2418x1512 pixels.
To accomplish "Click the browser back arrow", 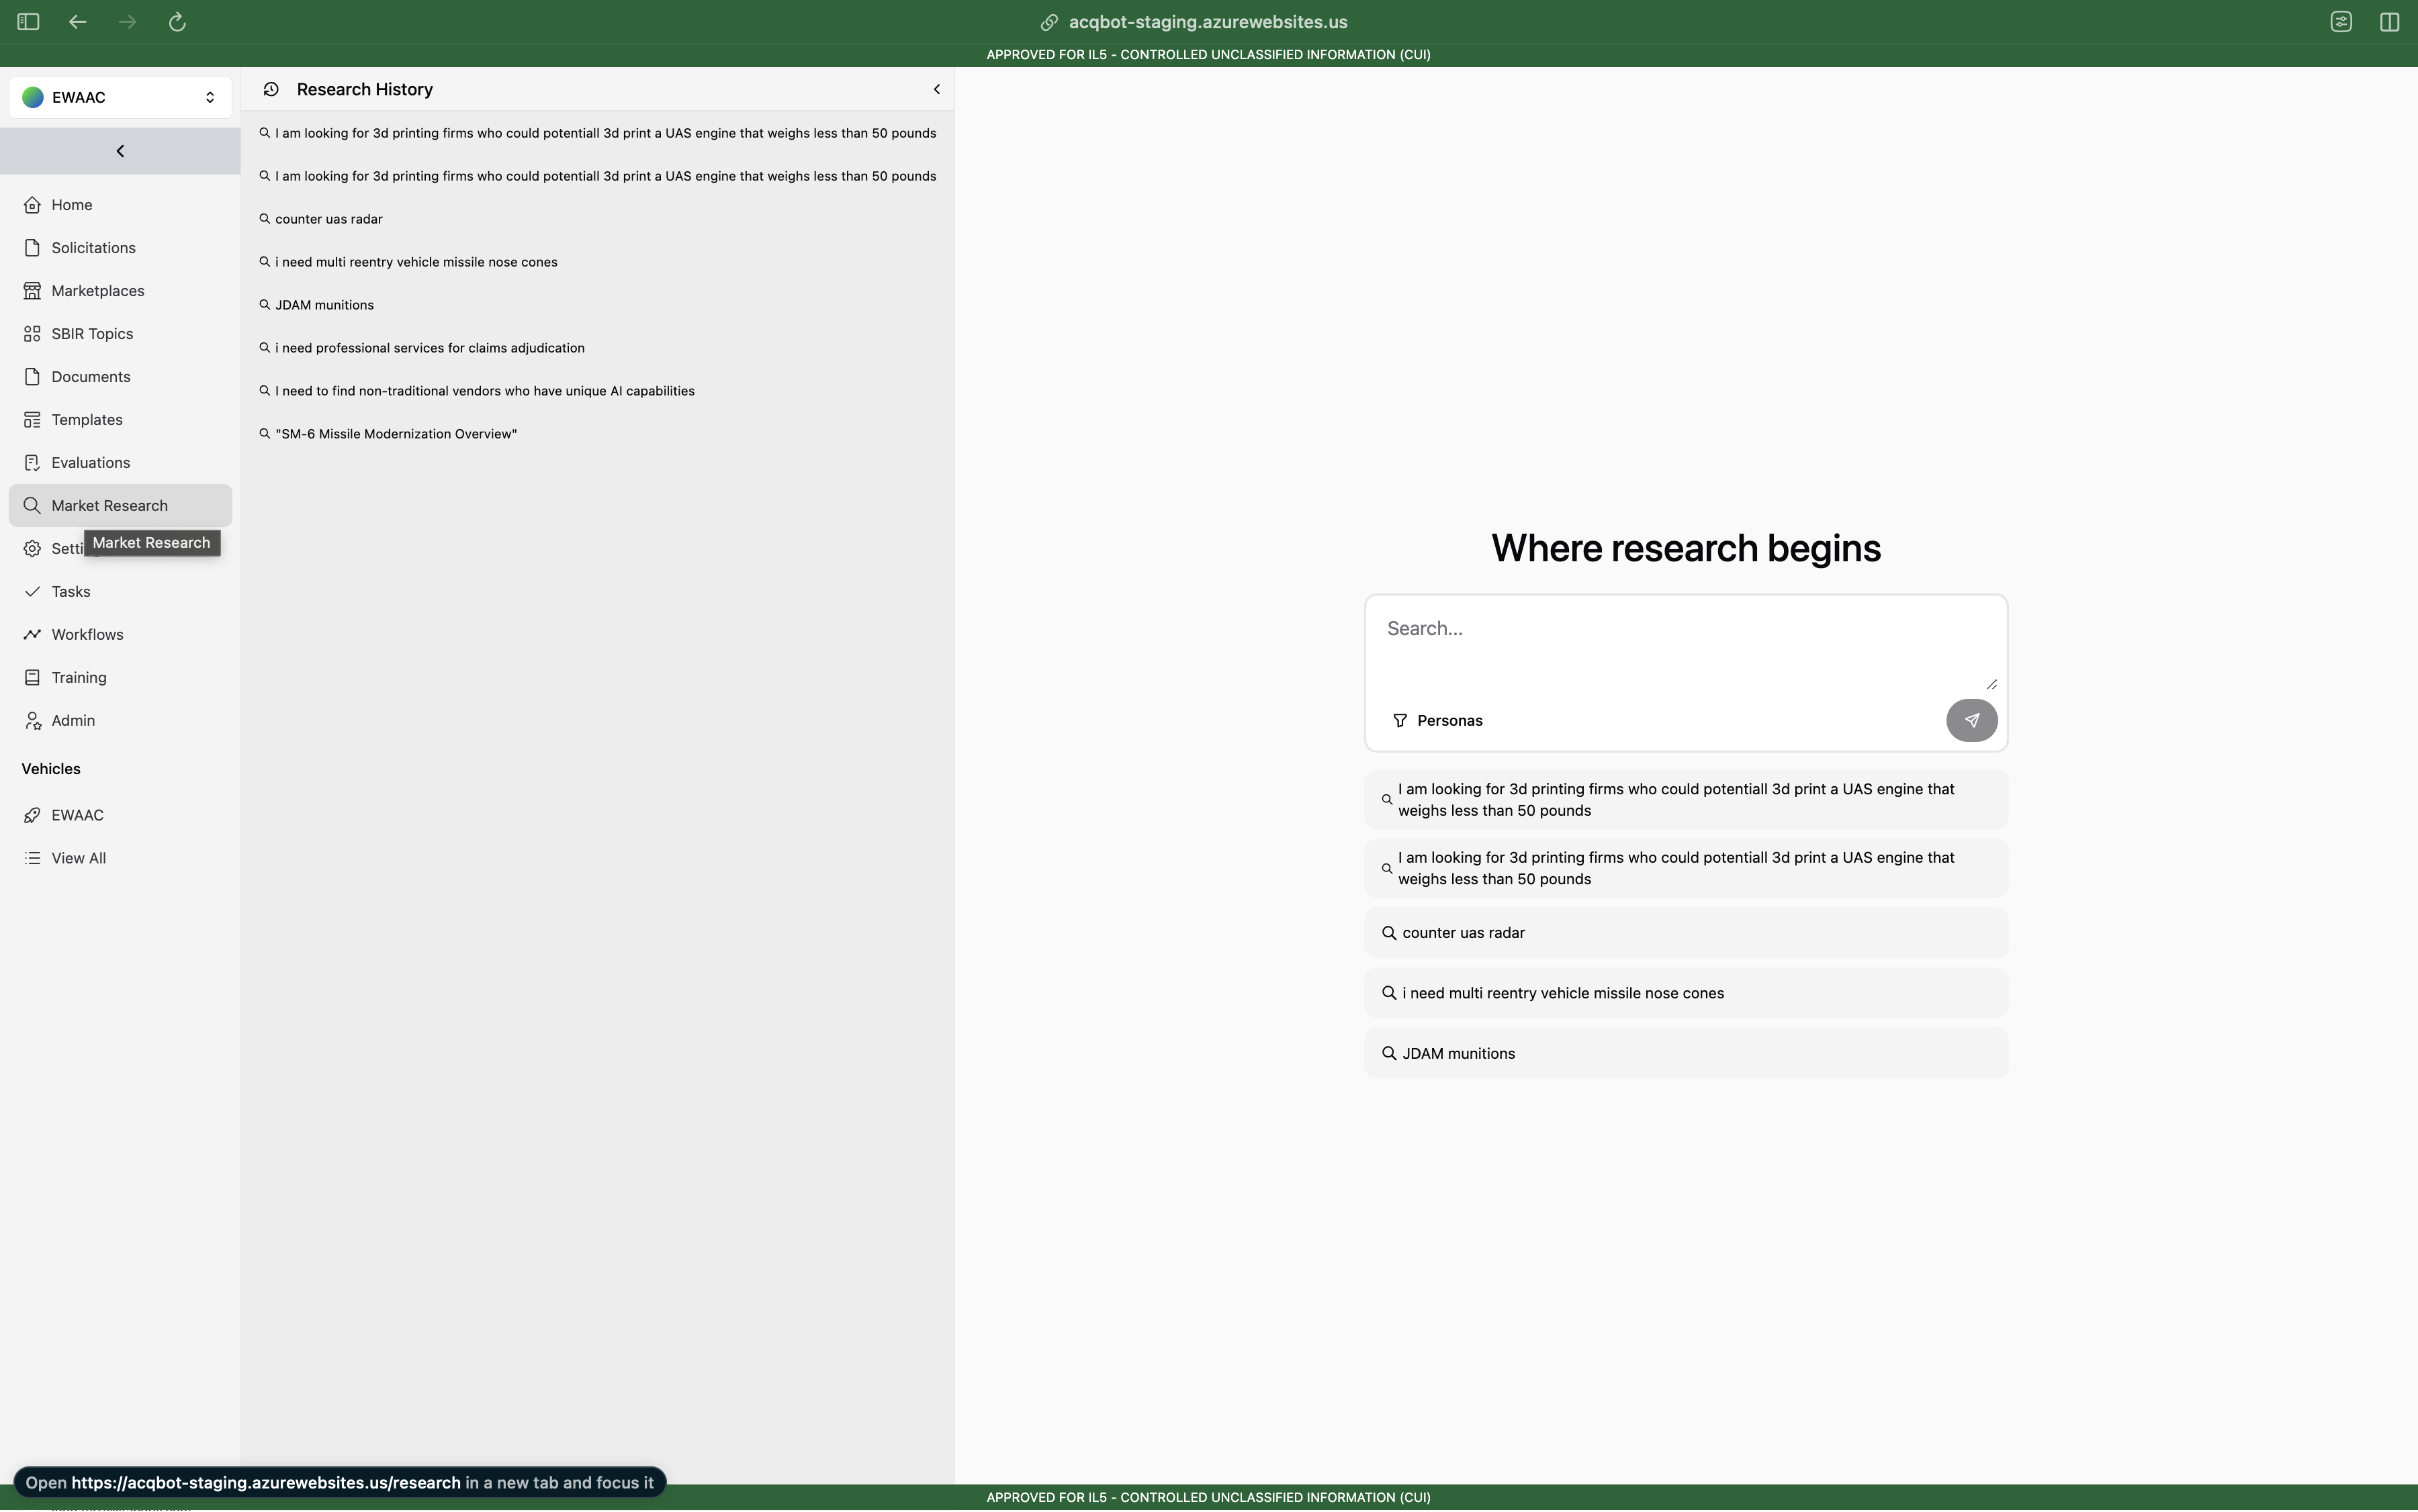I will [x=77, y=22].
